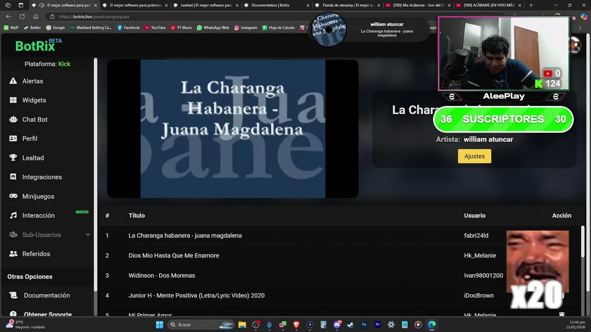Image resolution: width=591 pixels, height=332 pixels.
Task: Open the weather widget showing 27°C
Action: 25,325
